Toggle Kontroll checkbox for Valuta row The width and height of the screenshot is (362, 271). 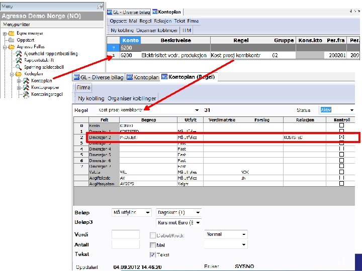pyautogui.click(x=342, y=172)
